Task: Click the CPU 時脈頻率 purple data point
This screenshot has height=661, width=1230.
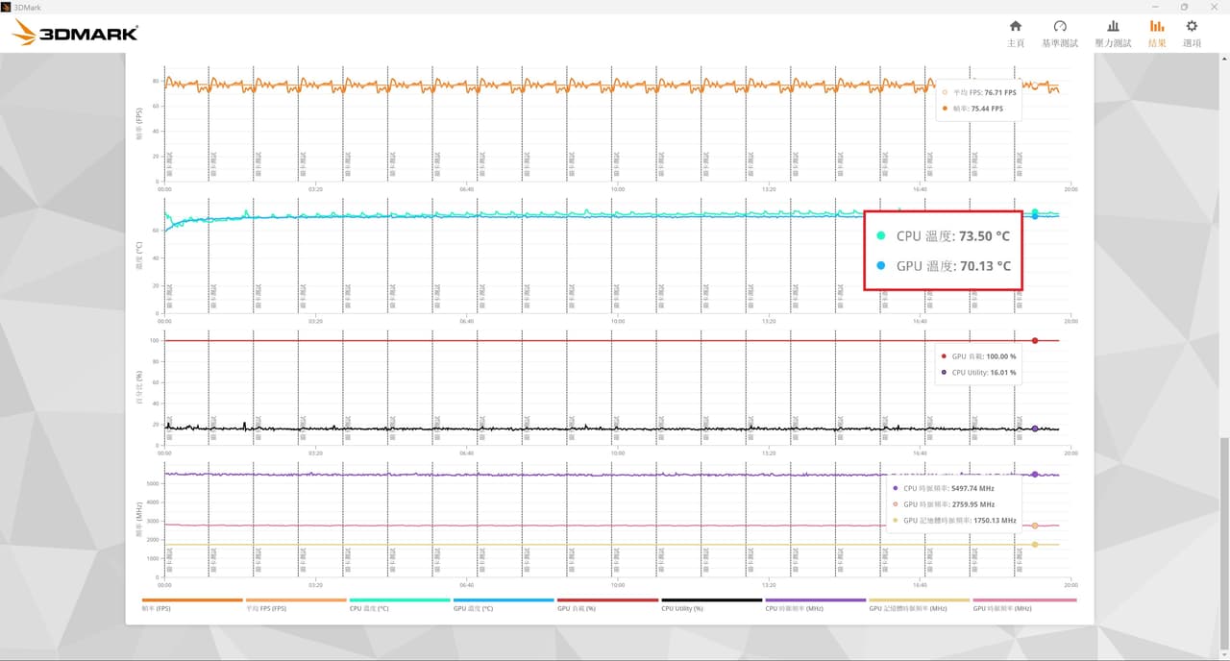Action: click(x=1035, y=475)
